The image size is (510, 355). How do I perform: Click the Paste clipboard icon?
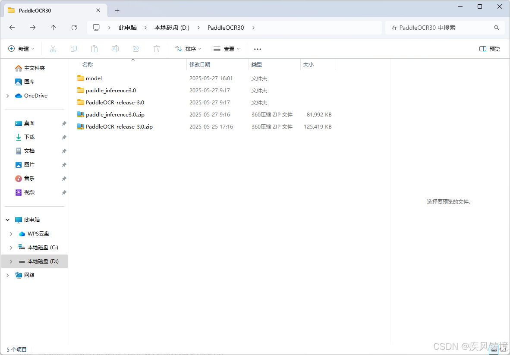click(x=94, y=49)
